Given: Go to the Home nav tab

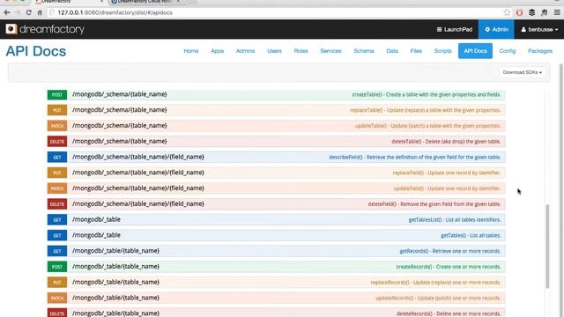Looking at the screenshot, I should 191,51.
